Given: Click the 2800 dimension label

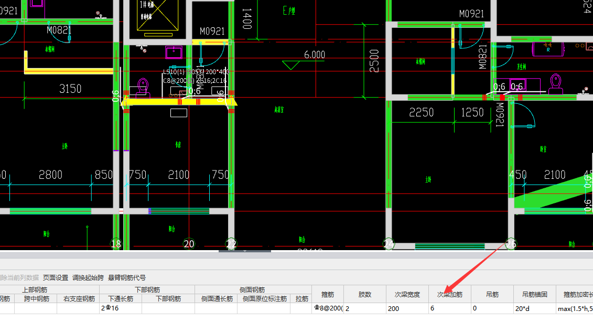Looking at the screenshot, I should 51,175.
